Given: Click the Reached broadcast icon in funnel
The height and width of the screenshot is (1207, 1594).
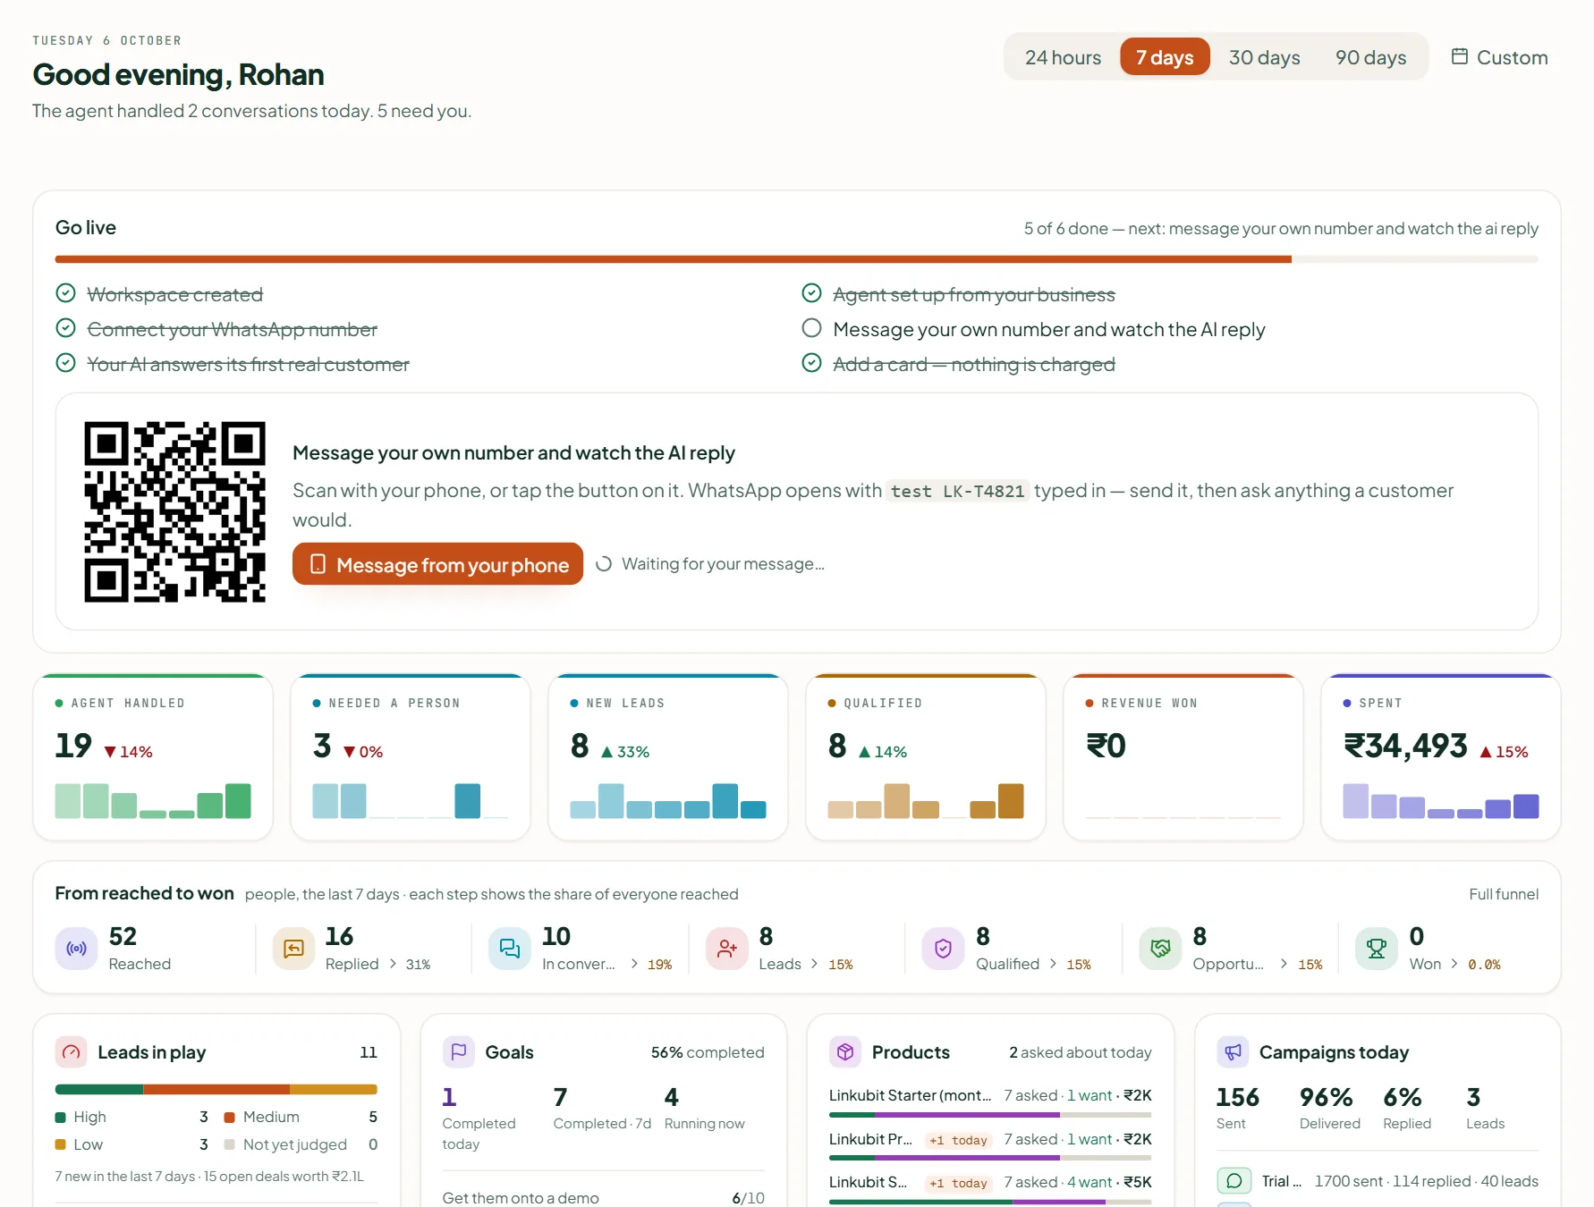Looking at the screenshot, I should pyautogui.click(x=77, y=949).
